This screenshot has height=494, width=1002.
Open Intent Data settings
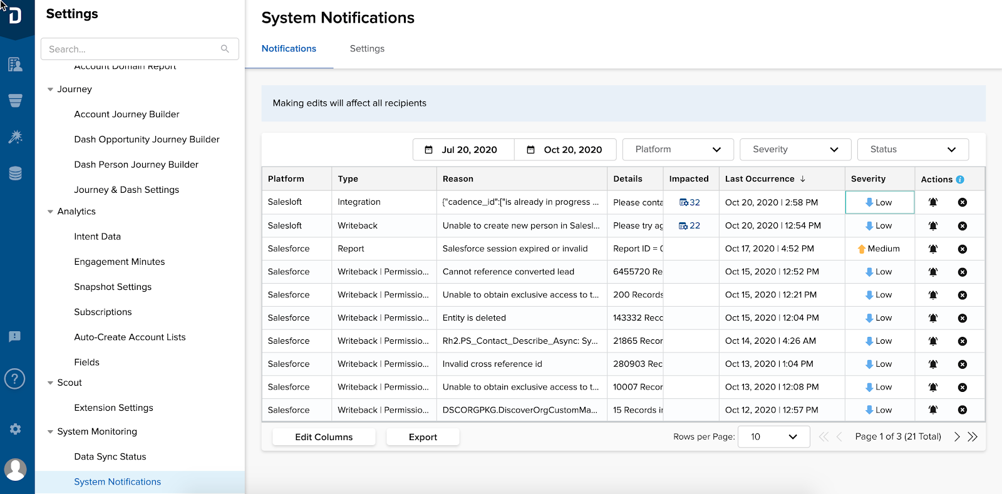(x=97, y=237)
